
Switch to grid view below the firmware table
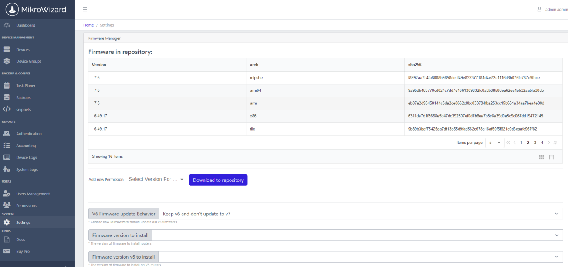[x=541, y=157]
